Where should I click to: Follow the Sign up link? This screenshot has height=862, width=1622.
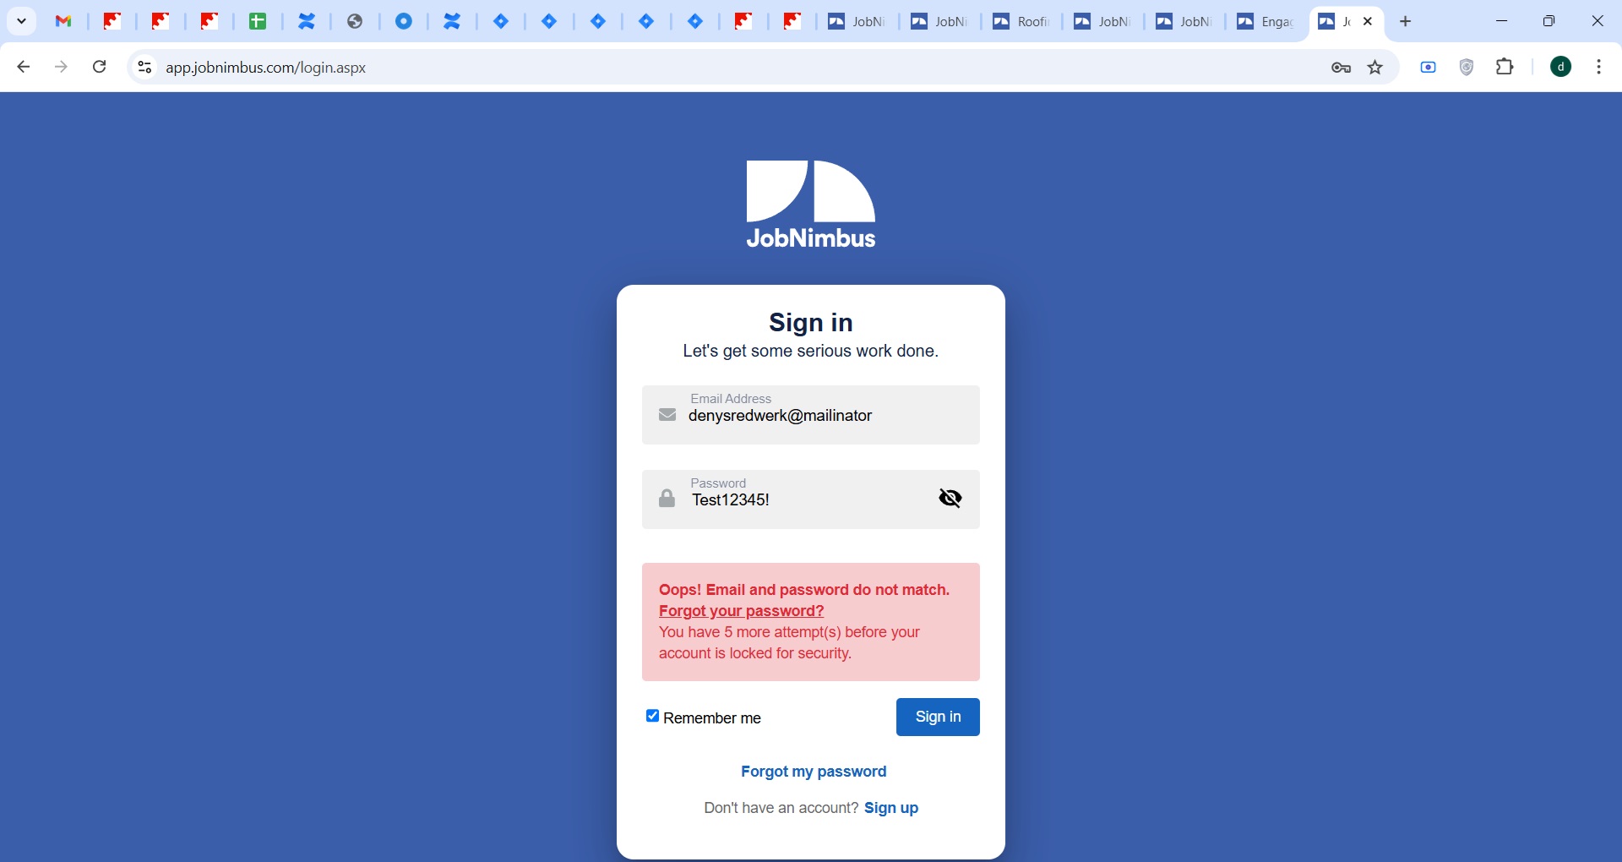[x=891, y=808]
